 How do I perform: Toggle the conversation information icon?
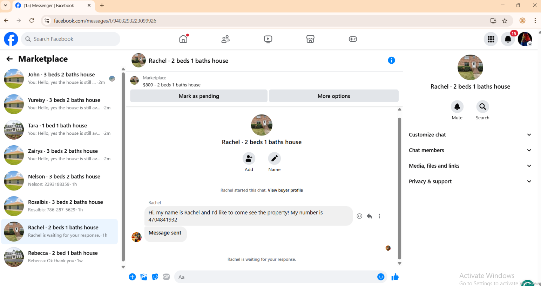pyautogui.click(x=392, y=61)
